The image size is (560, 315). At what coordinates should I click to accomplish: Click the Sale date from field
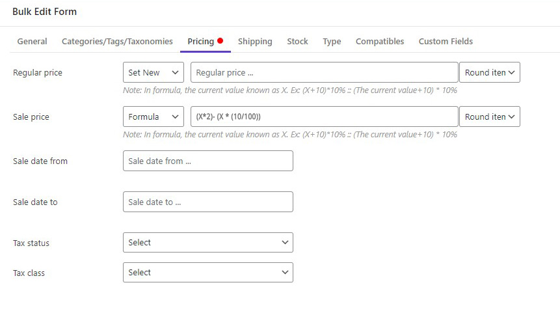[x=208, y=161]
